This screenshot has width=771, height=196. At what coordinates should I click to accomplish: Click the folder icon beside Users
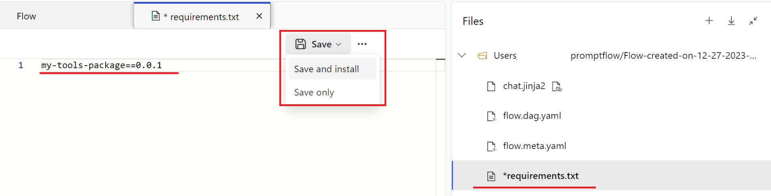(x=482, y=56)
